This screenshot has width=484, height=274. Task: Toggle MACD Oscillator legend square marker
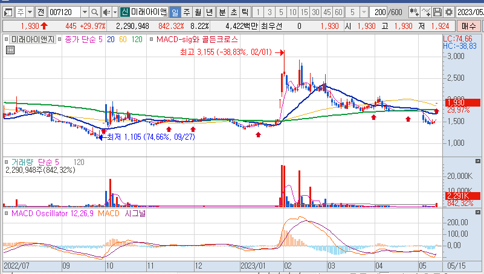(x=6, y=213)
